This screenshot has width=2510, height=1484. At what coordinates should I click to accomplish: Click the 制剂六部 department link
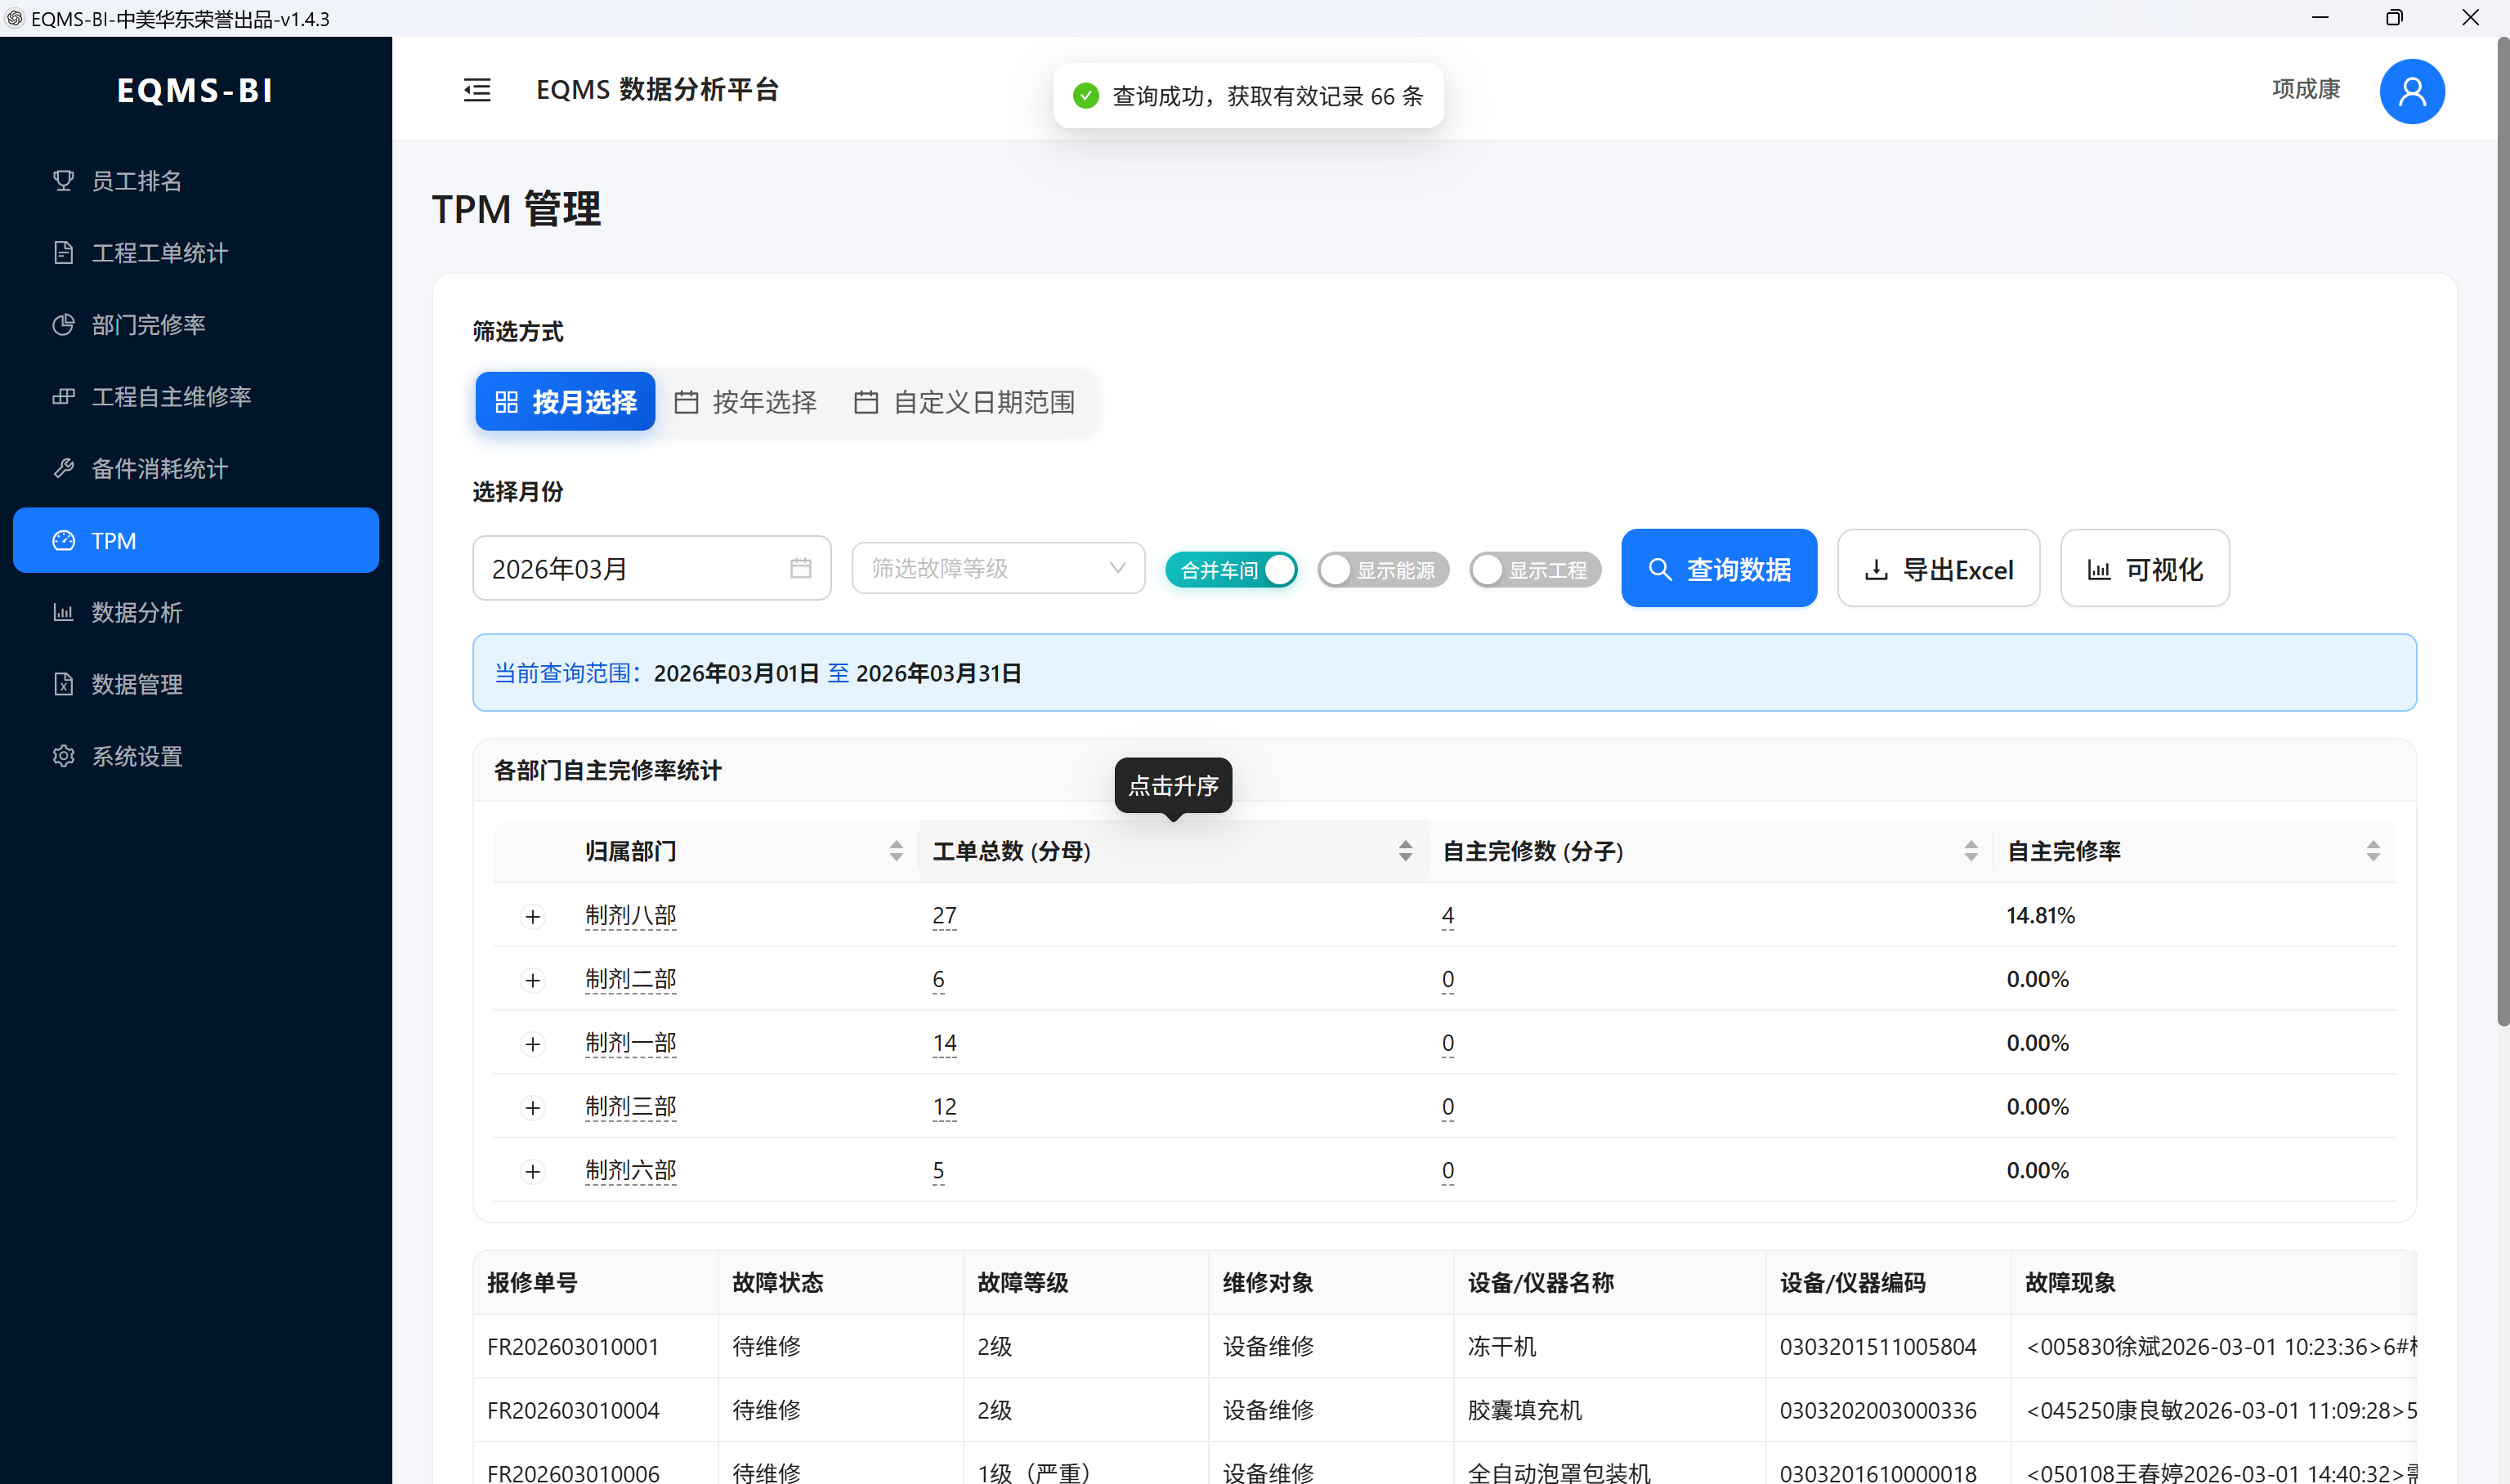coord(631,1170)
